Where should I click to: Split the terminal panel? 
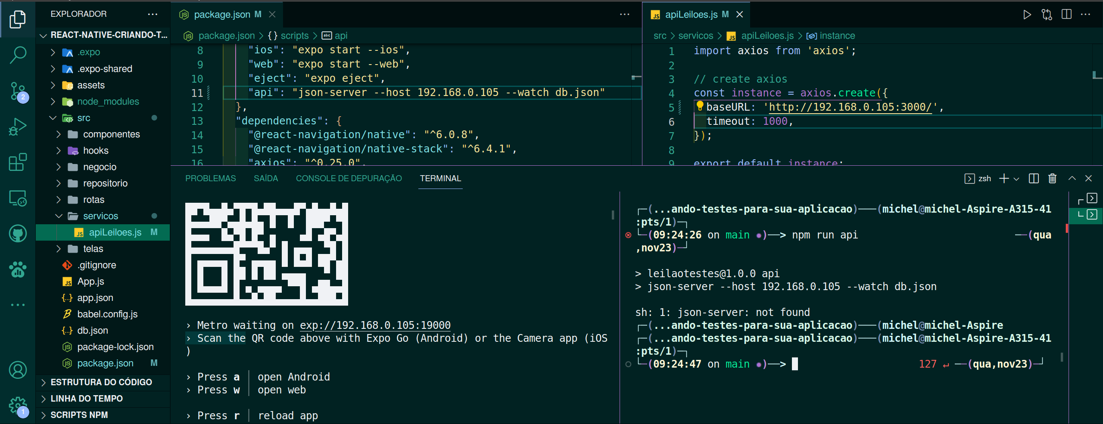pos(1034,179)
